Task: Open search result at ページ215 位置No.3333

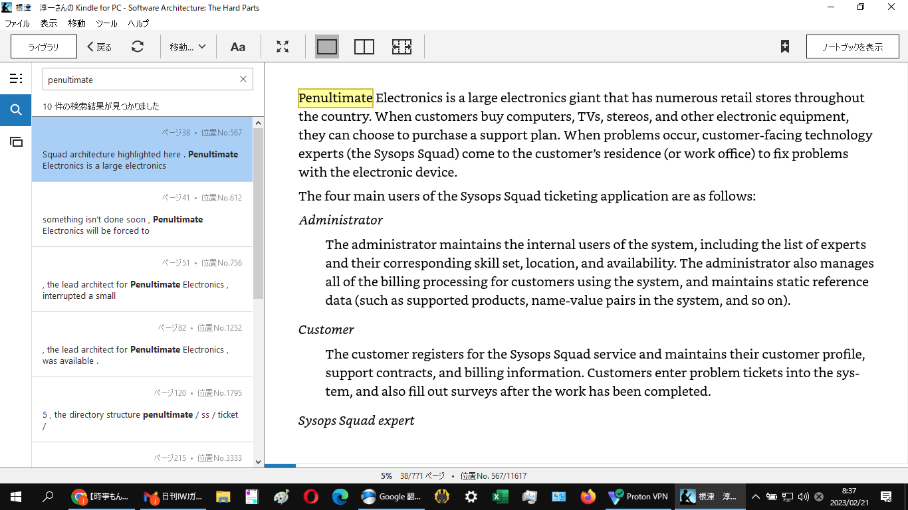Action: tap(142, 455)
